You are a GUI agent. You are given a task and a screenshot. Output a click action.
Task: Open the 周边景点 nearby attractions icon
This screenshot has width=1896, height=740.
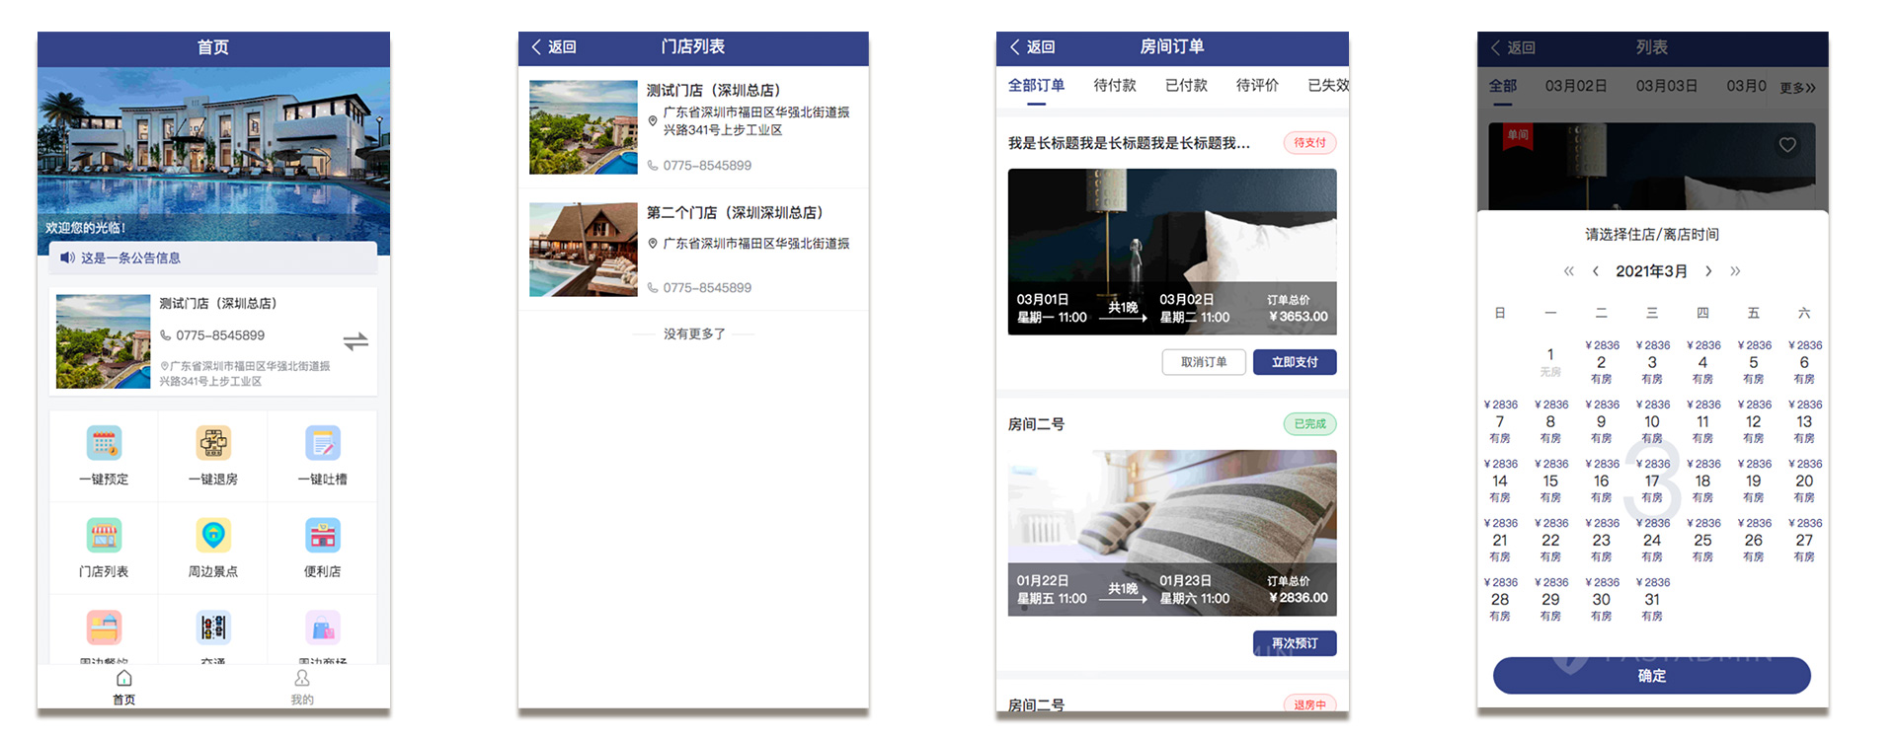click(213, 535)
